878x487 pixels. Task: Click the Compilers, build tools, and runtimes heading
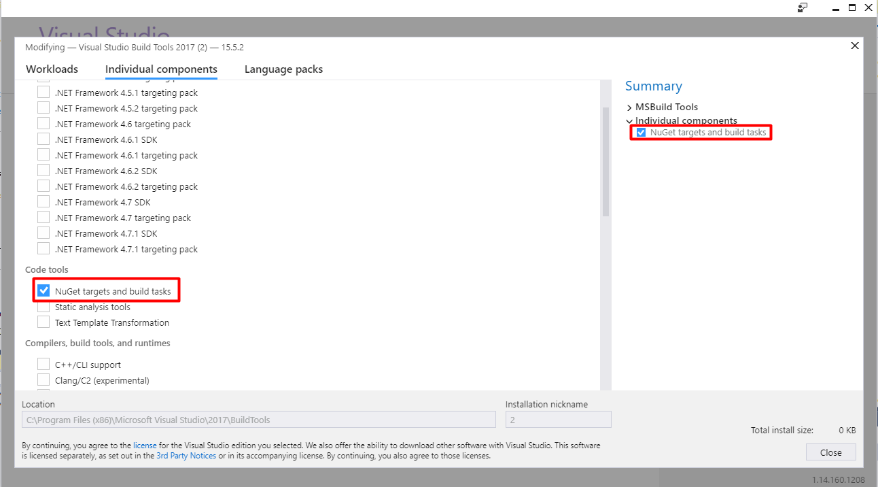tap(98, 343)
